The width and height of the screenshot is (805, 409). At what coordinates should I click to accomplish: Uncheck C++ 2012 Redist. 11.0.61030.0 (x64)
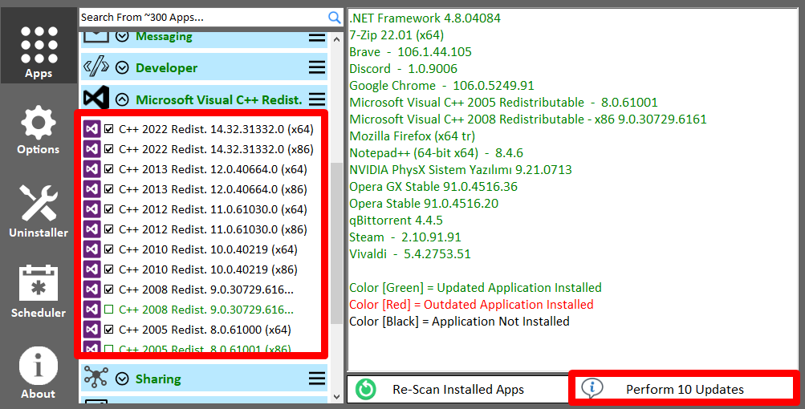click(109, 209)
